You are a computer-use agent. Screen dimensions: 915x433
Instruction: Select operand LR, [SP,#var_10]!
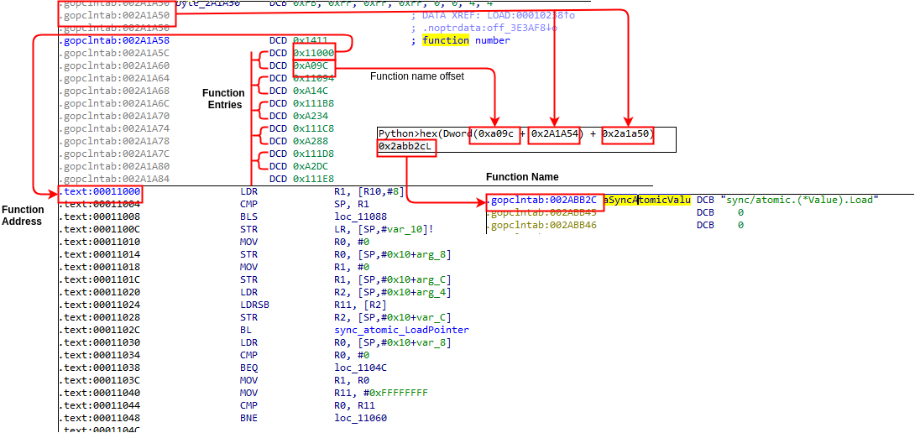[384, 229]
